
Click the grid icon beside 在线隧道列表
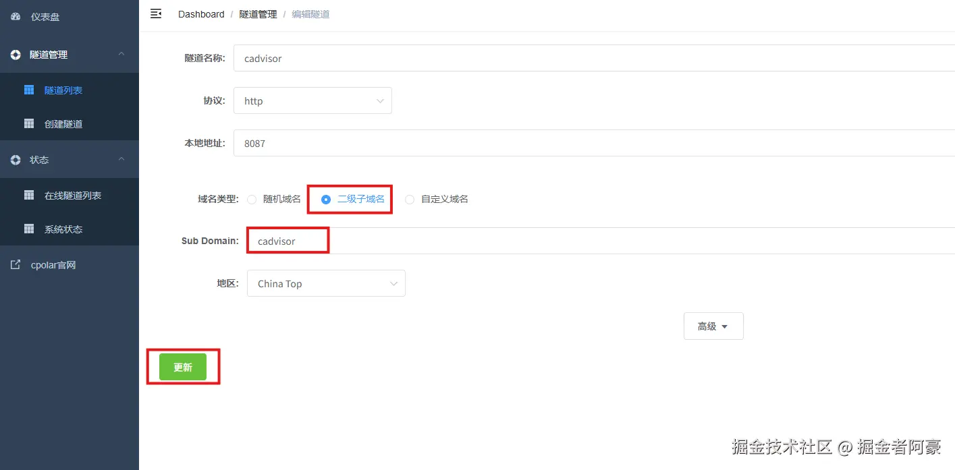29,195
